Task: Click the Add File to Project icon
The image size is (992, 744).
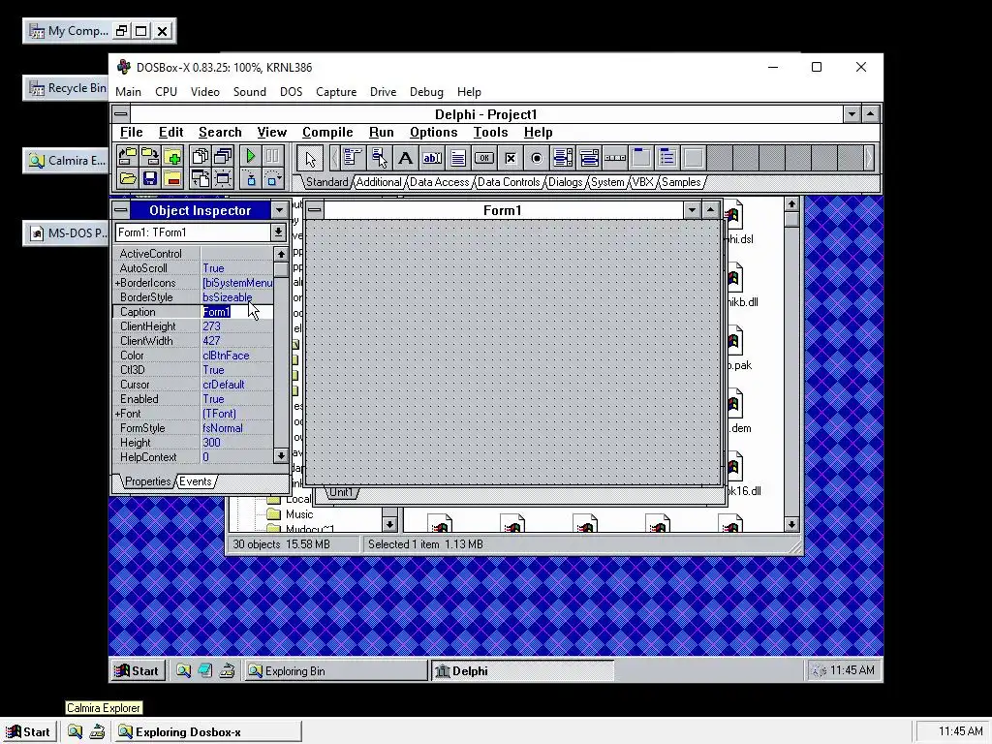Action: [x=172, y=156]
